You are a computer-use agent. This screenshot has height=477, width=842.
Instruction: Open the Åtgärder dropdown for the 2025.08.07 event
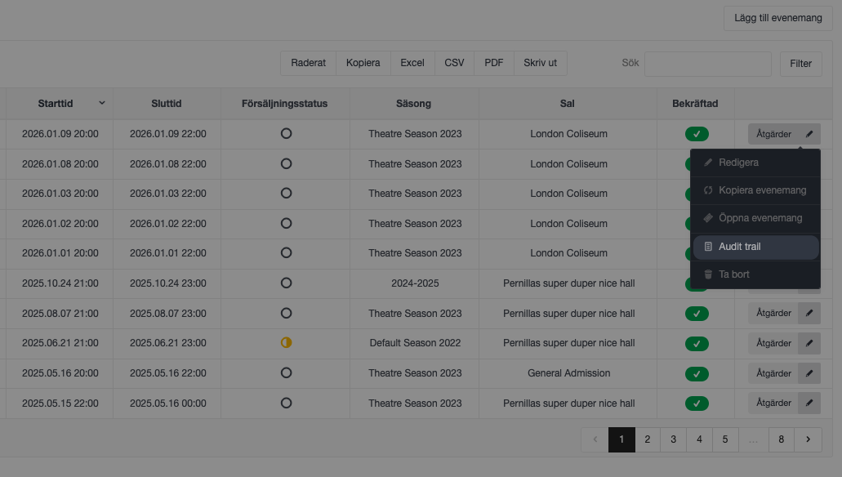(x=773, y=314)
